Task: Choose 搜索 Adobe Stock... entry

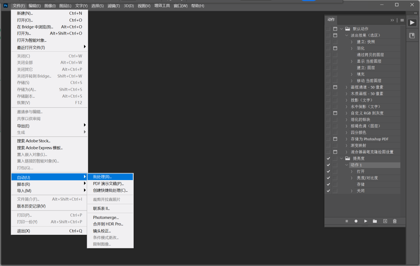Action: coord(49,141)
